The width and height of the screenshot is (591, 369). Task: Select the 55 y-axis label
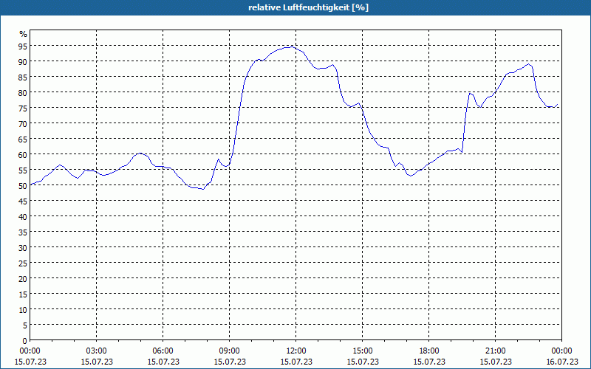pos(23,170)
